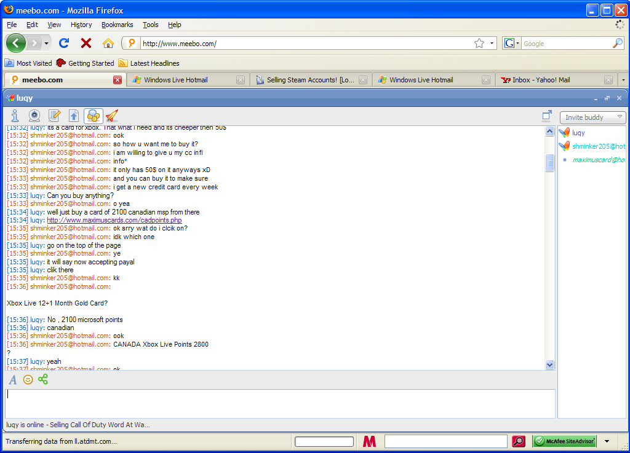Click the Forward navigation button
This screenshot has width=630, height=453.
coord(34,43)
